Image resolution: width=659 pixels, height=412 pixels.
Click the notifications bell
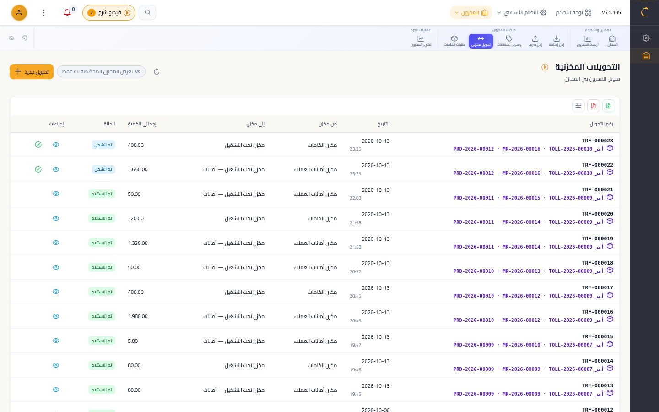tap(67, 12)
